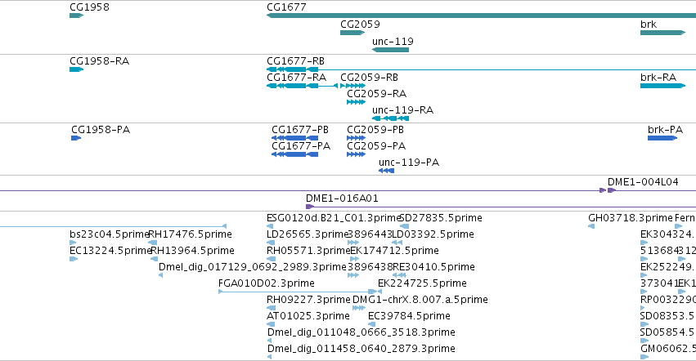This screenshot has height=361, width=696.
Task: Click the GH03718.3prime EST label
Action: coord(631,218)
